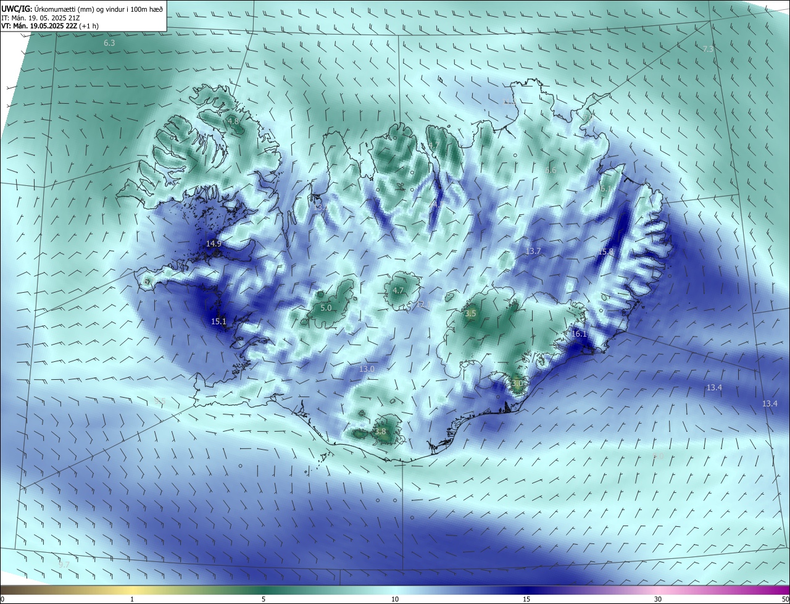Pick the 14.9 value label on the map
Screen dimensions: 790x604
click(x=214, y=244)
